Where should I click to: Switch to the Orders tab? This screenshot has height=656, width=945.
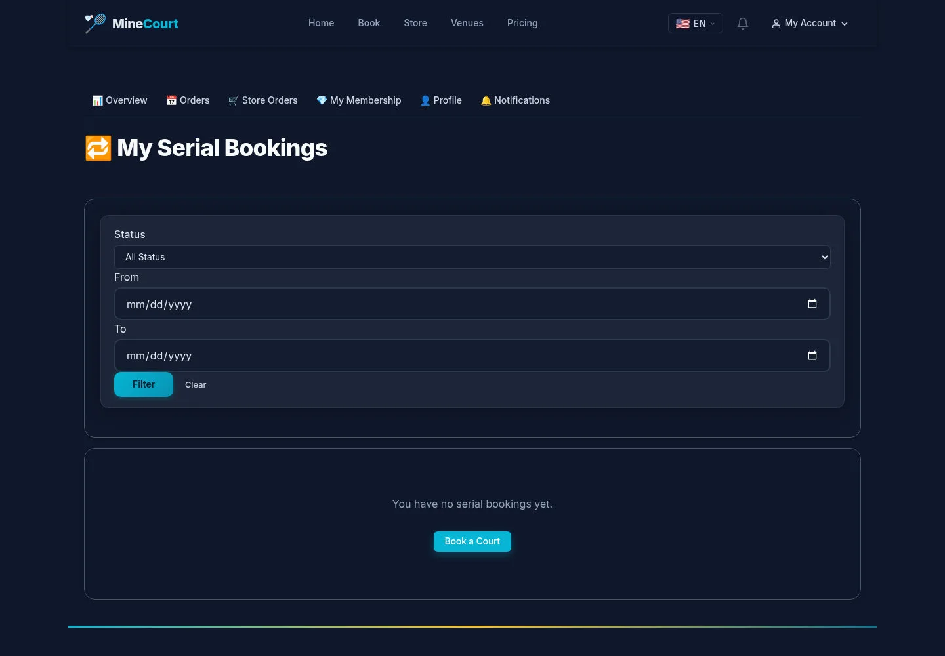(188, 100)
